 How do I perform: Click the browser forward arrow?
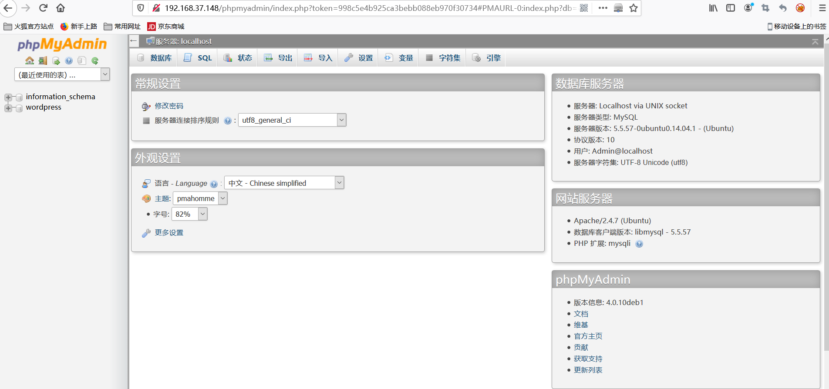click(26, 8)
